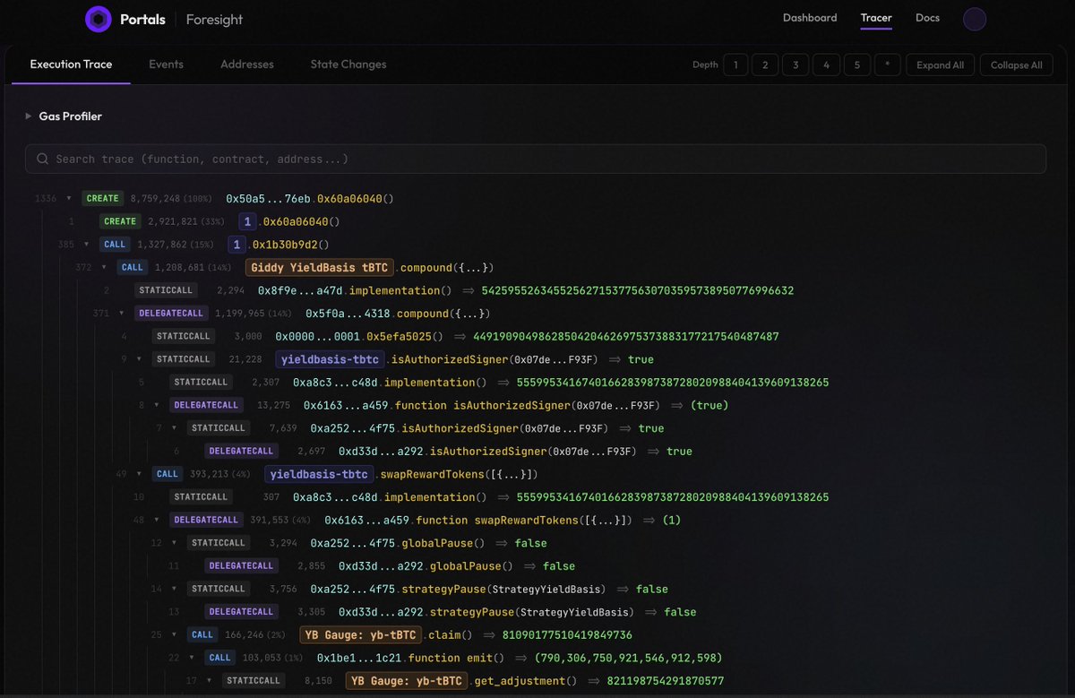Collapse the CALL 1,327,862 row
This screenshot has height=698, width=1075.
click(87, 245)
